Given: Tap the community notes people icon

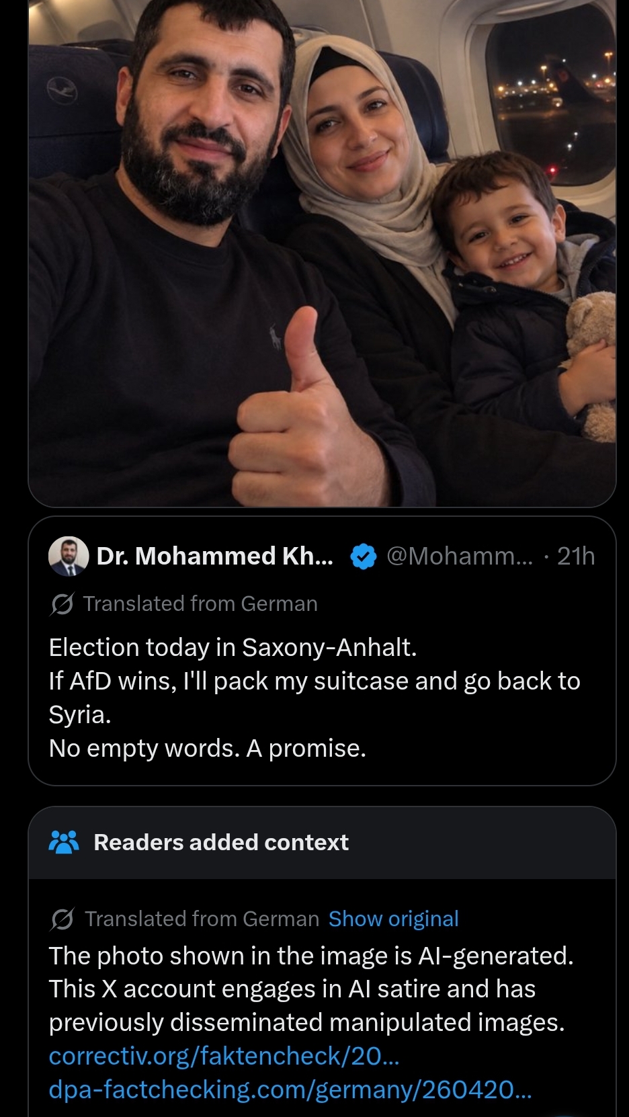Looking at the screenshot, I should (65, 842).
